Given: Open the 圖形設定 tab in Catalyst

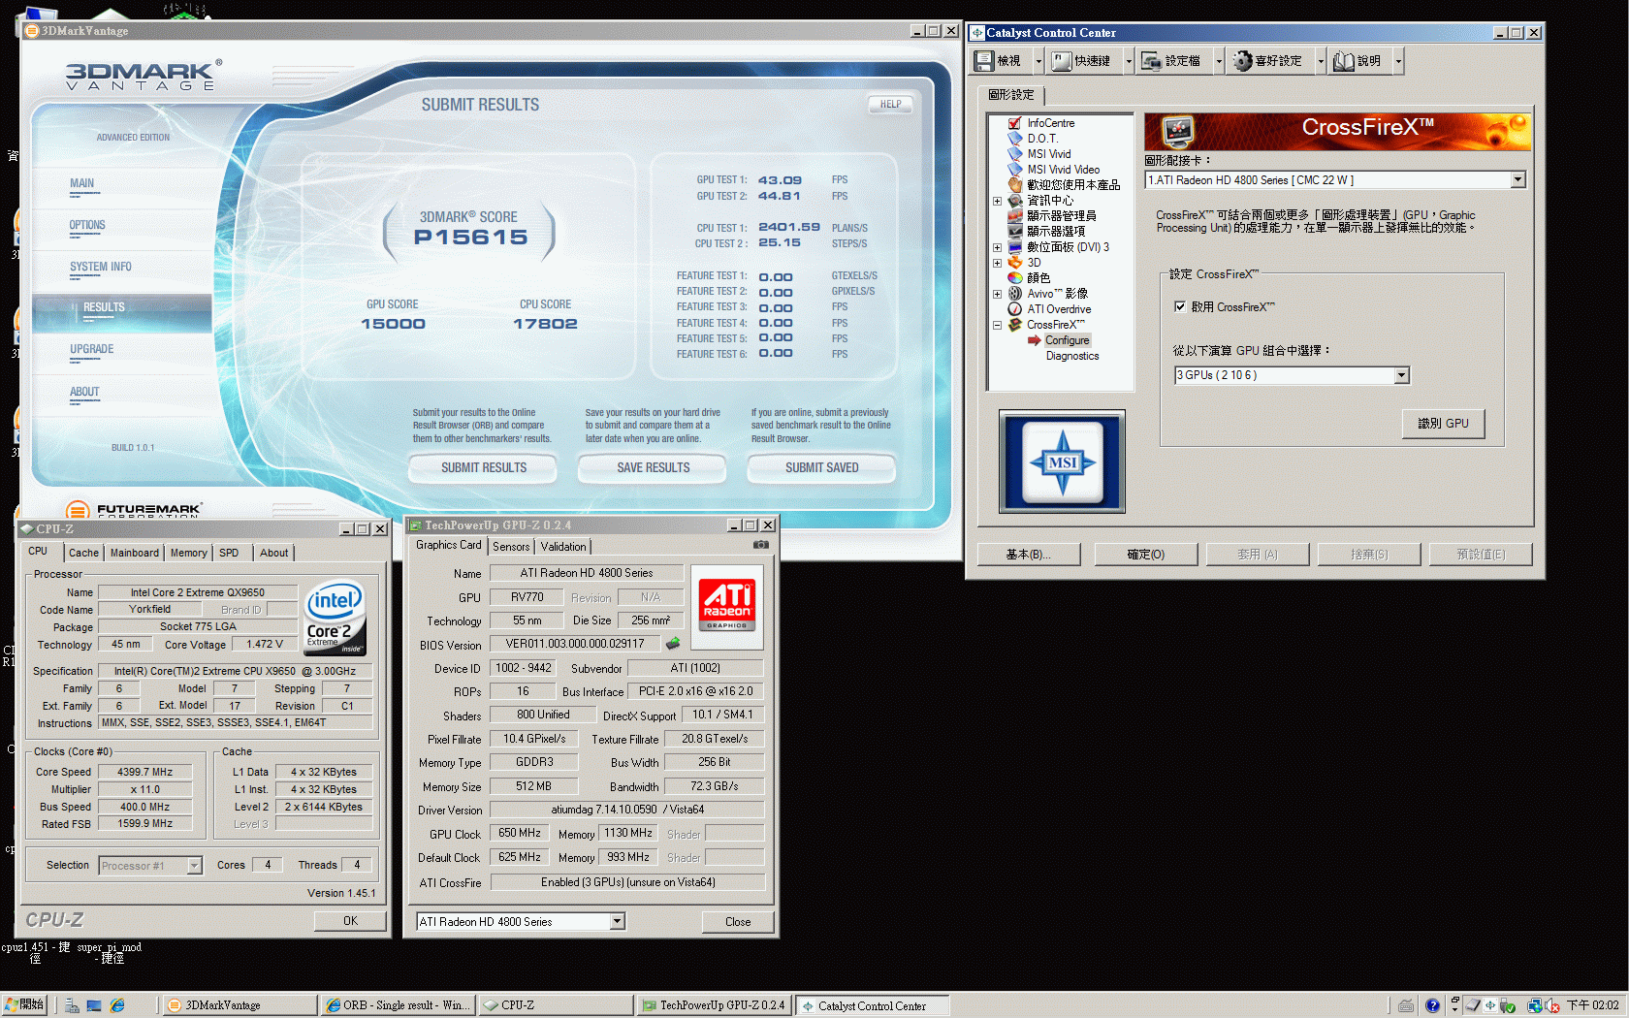Looking at the screenshot, I should [x=1011, y=95].
